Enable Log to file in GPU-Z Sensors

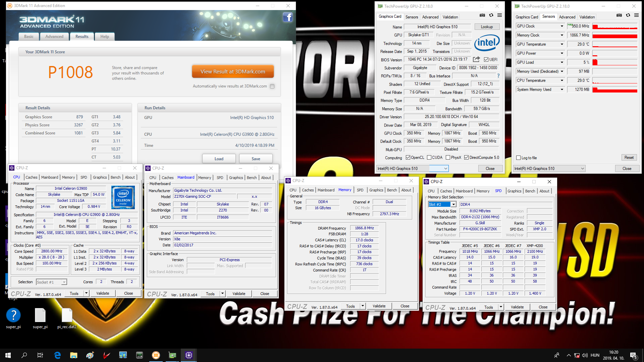(x=519, y=158)
